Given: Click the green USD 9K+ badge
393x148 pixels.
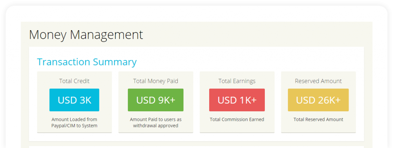Looking at the screenshot, I should pos(156,100).
